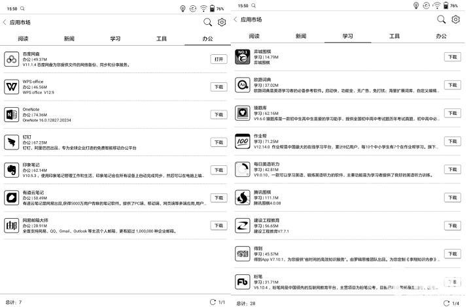Tap the Wi-Fi icon in right status bar
The image size is (471, 307).
[x=437, y=6]
